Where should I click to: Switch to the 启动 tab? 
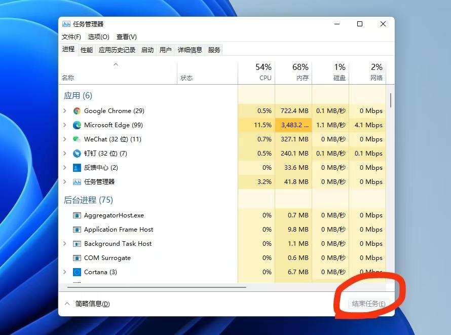coord(147,50)
